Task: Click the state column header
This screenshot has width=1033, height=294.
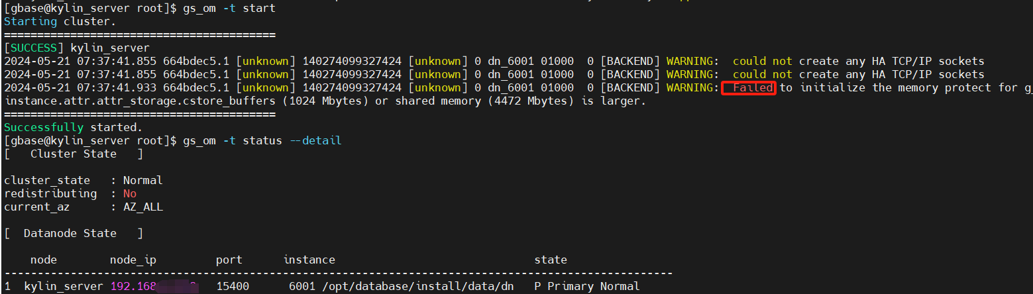Action: [551, 260]
